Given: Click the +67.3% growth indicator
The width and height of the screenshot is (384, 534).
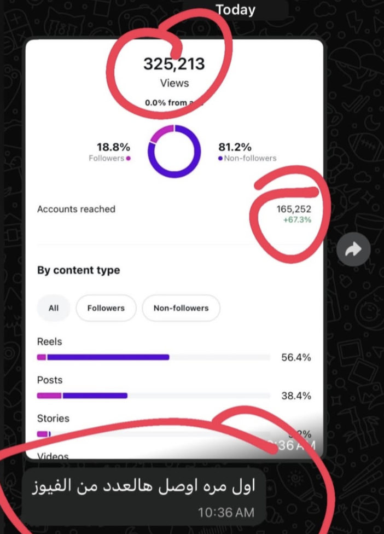Looking at the screenshot, I should 298,219.
